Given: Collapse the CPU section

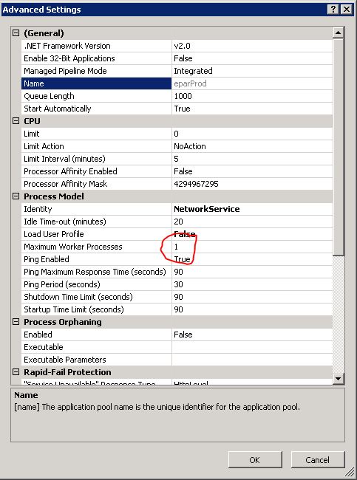Looking at the screenshot, I should [x=16, y=121].
